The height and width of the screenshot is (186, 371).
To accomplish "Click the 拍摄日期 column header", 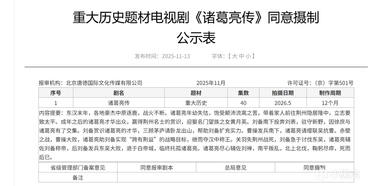I will tap(283, 93).
